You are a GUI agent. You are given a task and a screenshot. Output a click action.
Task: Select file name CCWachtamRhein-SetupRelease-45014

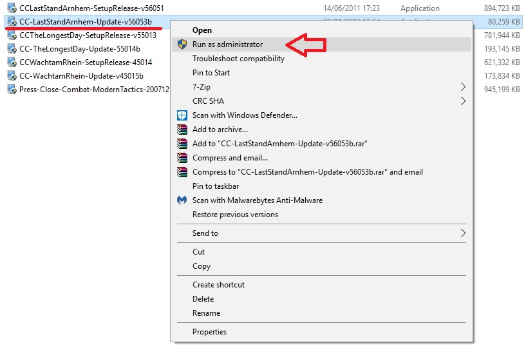[86, 62]
